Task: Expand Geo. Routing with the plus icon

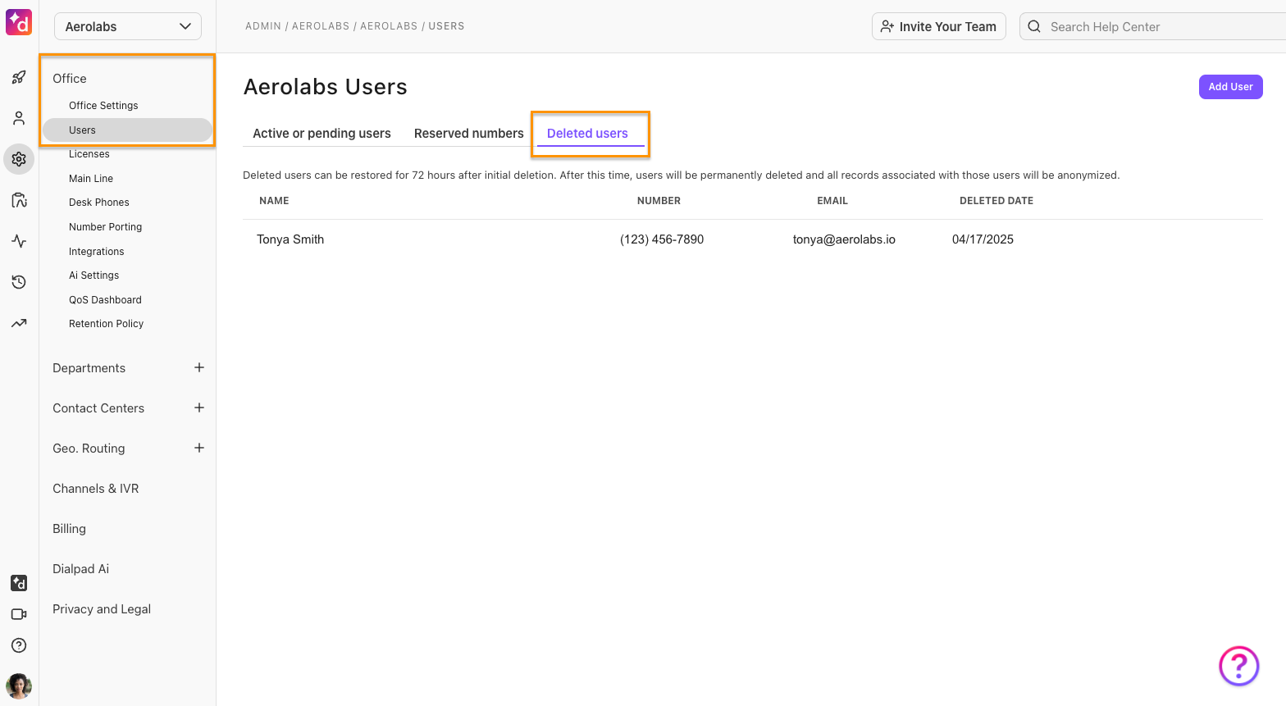Action: click(x=199, y=448)
